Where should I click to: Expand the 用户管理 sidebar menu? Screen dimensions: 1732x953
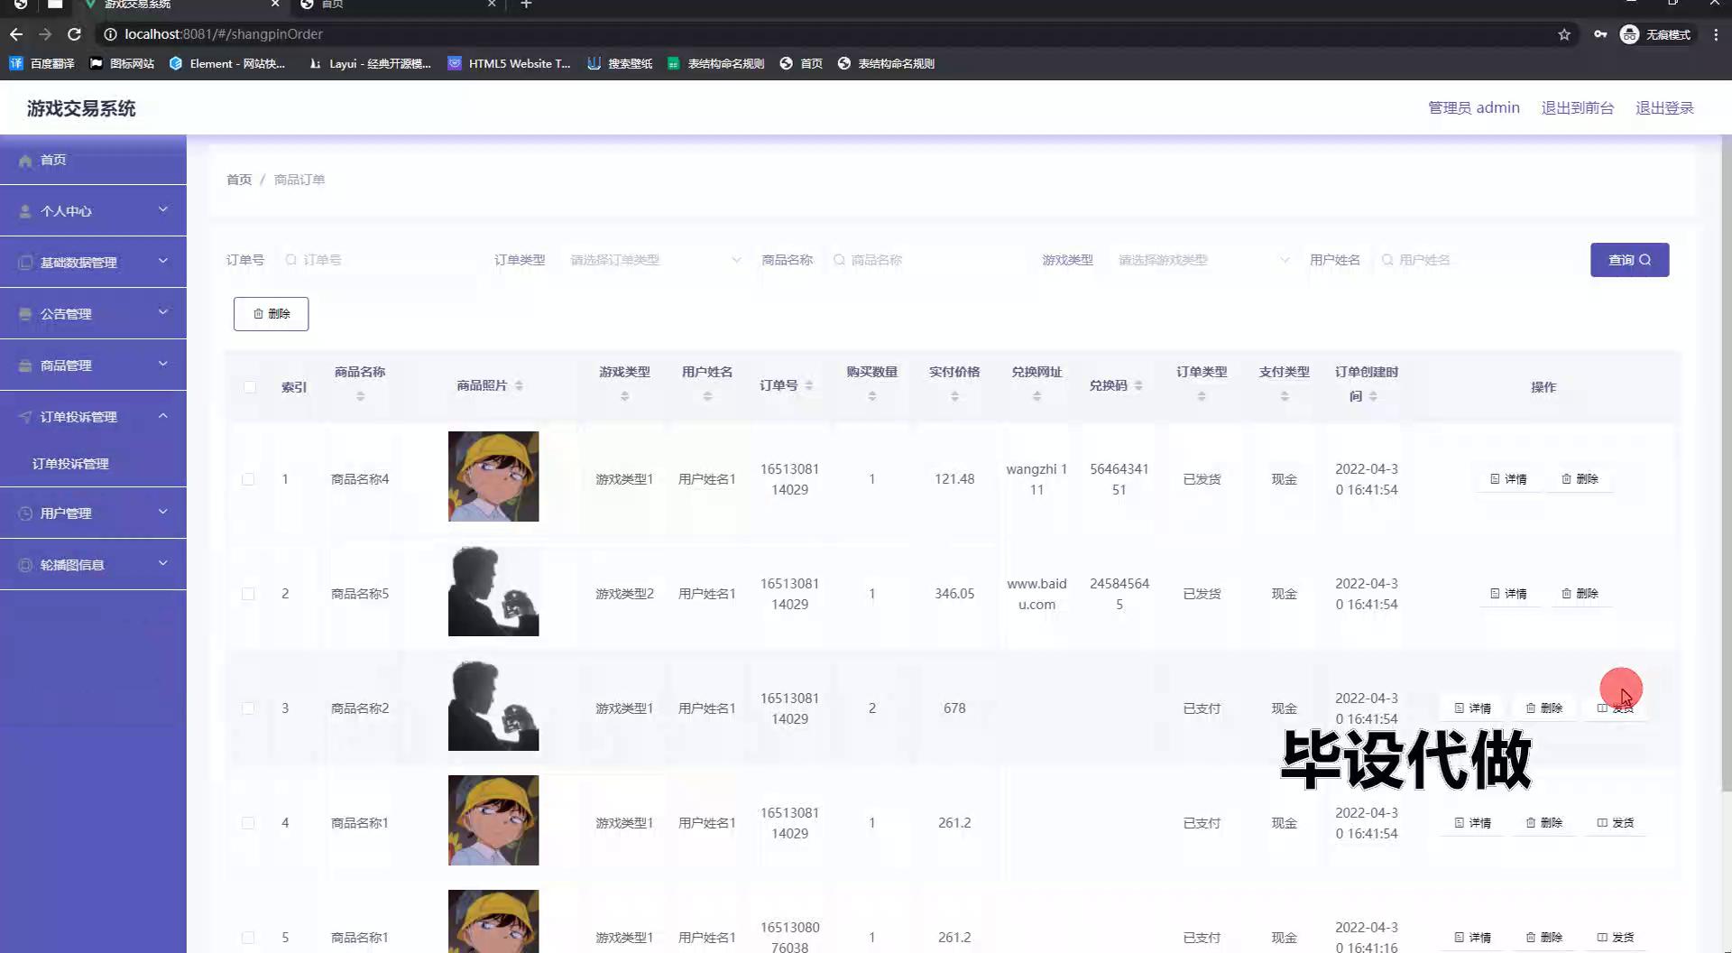pos(93,513)
